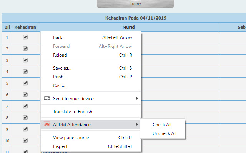The width and height of the screenshot is (246, 153).
Task: Choose Translate to English
Action: (x=73, y=112)
